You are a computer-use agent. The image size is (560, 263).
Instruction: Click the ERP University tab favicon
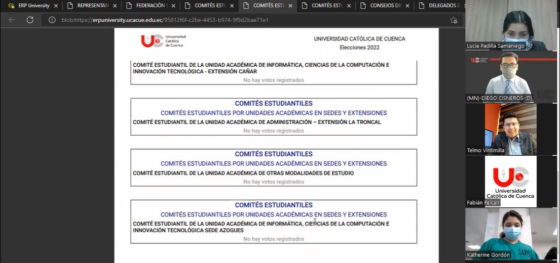[x=12, y=6]
